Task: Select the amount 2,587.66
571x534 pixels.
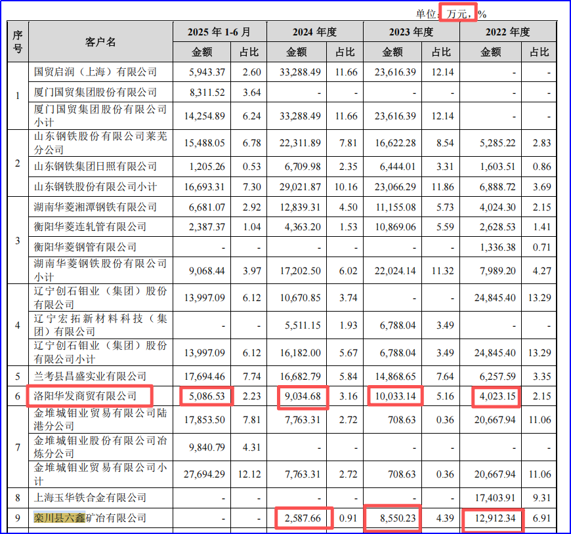Action: coord(303,518)
